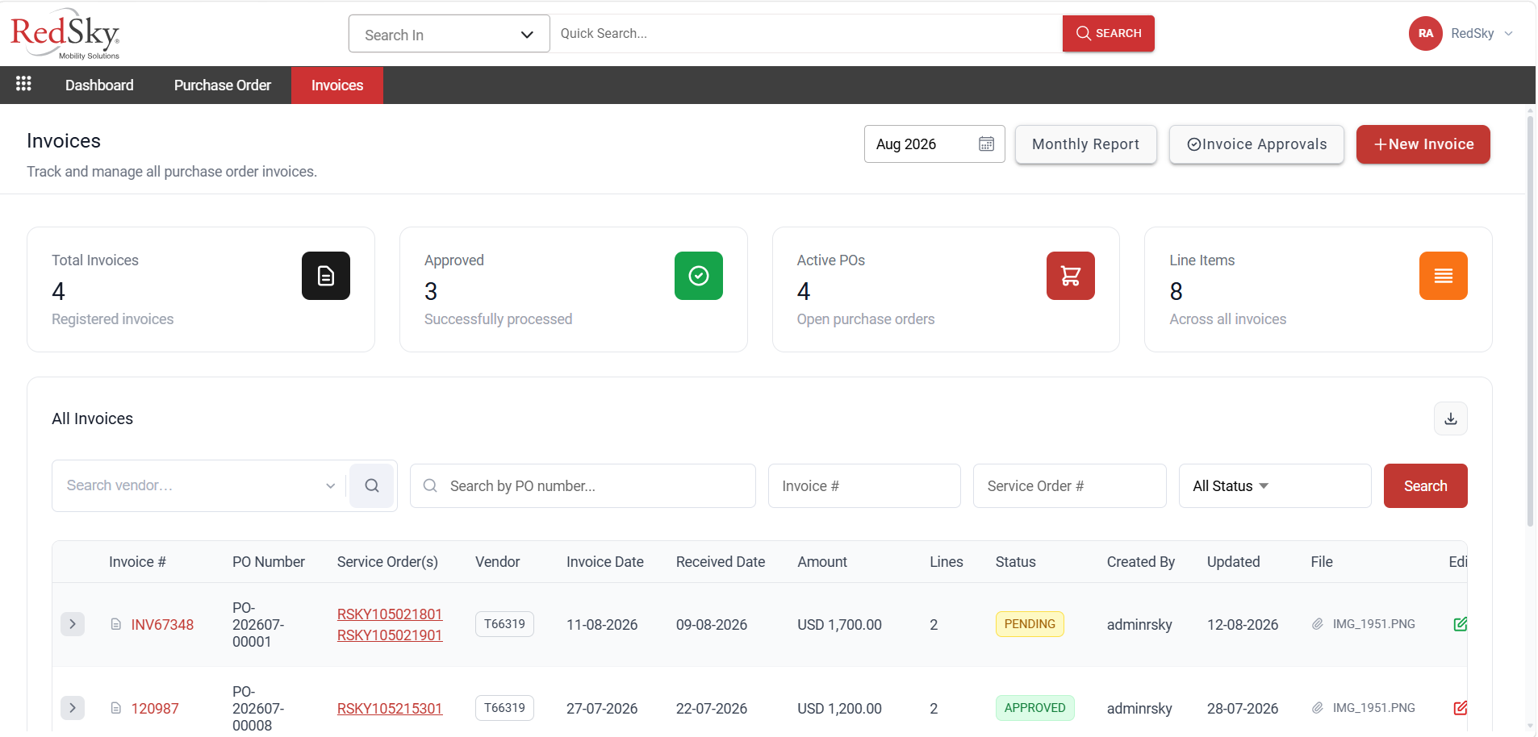Click the Quick Search input field
Image resolution: width=1538 pixels, height=737 pixels.
[x=806, y=34]
